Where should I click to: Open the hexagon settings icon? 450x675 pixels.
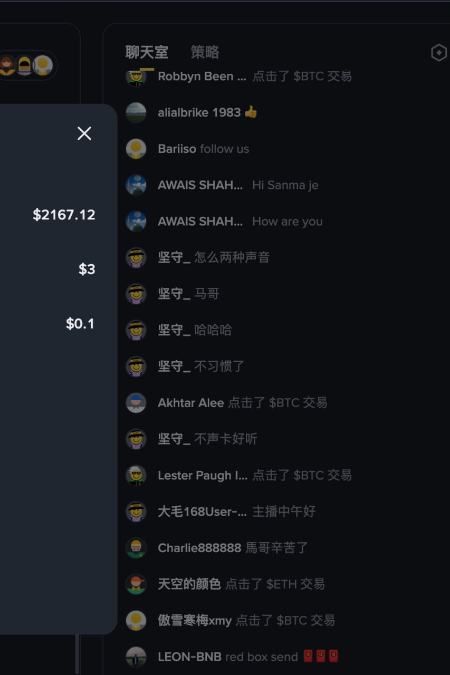(x=439, y=53)
